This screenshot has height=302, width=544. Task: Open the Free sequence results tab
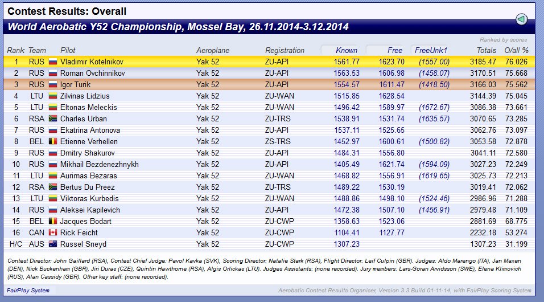click(394, 50)
